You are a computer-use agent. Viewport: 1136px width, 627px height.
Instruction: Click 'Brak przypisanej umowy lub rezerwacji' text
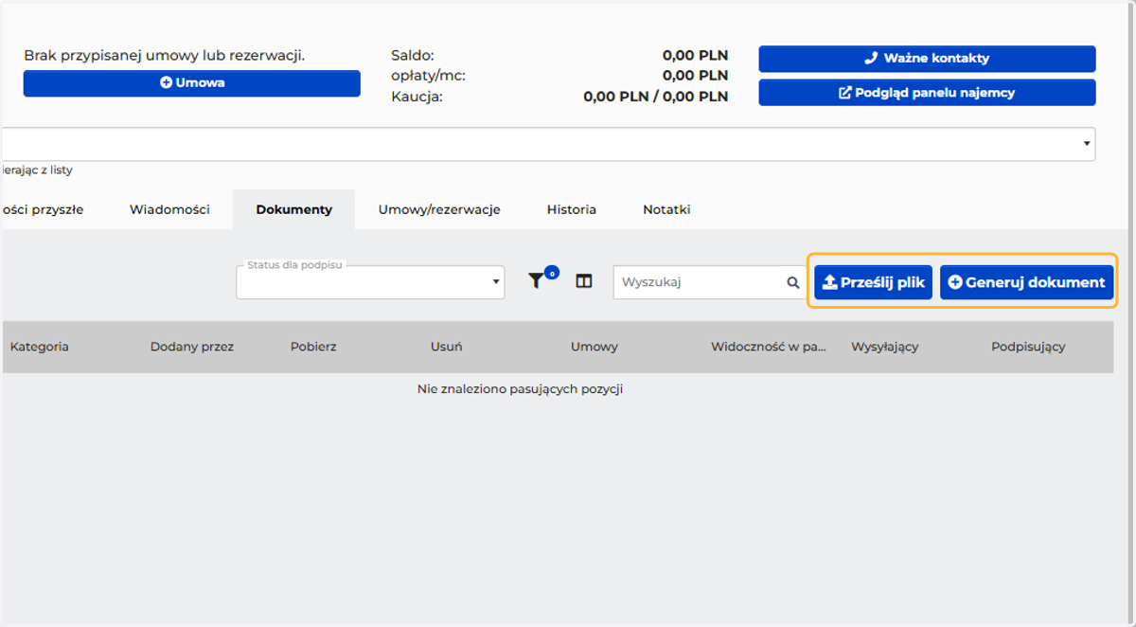point(165,56)
